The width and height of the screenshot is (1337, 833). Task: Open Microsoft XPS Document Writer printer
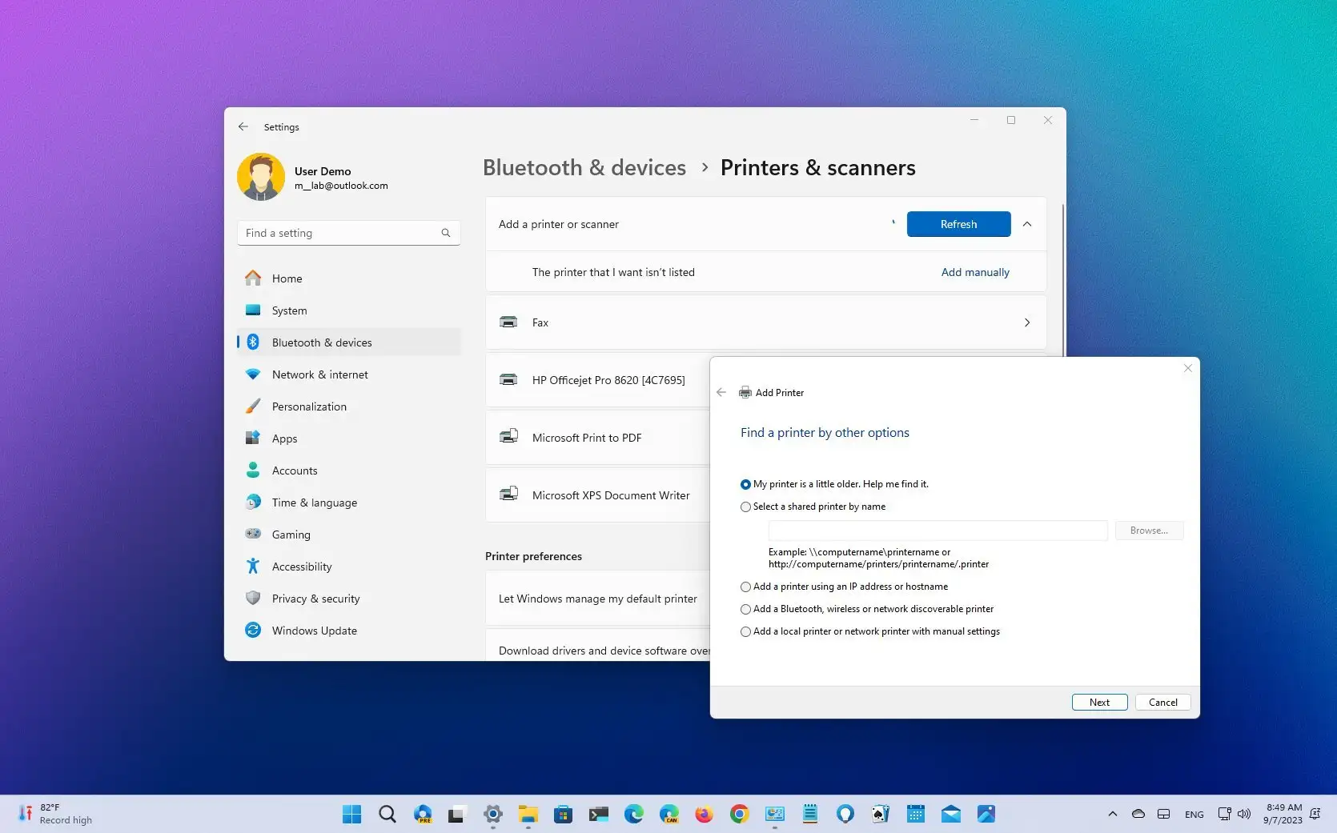pos(597,495)
